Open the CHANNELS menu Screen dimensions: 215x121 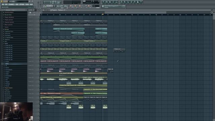coord(11,4)
